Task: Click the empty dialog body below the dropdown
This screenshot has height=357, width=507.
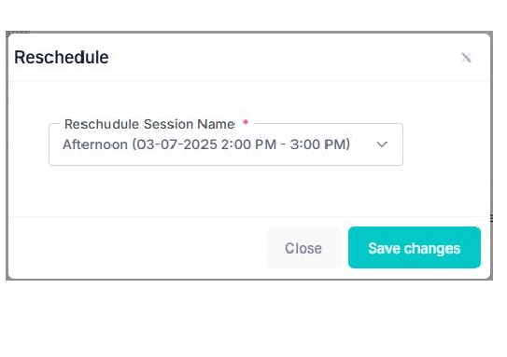Action: [249, 190]
